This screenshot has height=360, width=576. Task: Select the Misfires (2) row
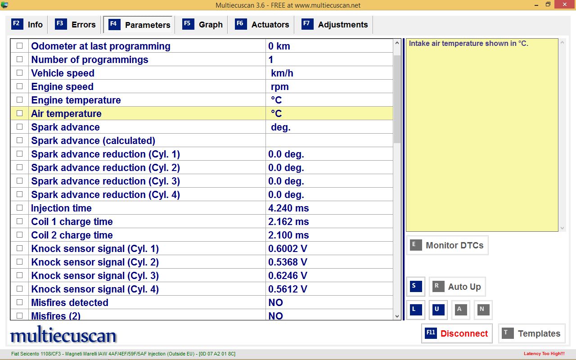click(x=202, y=315)
